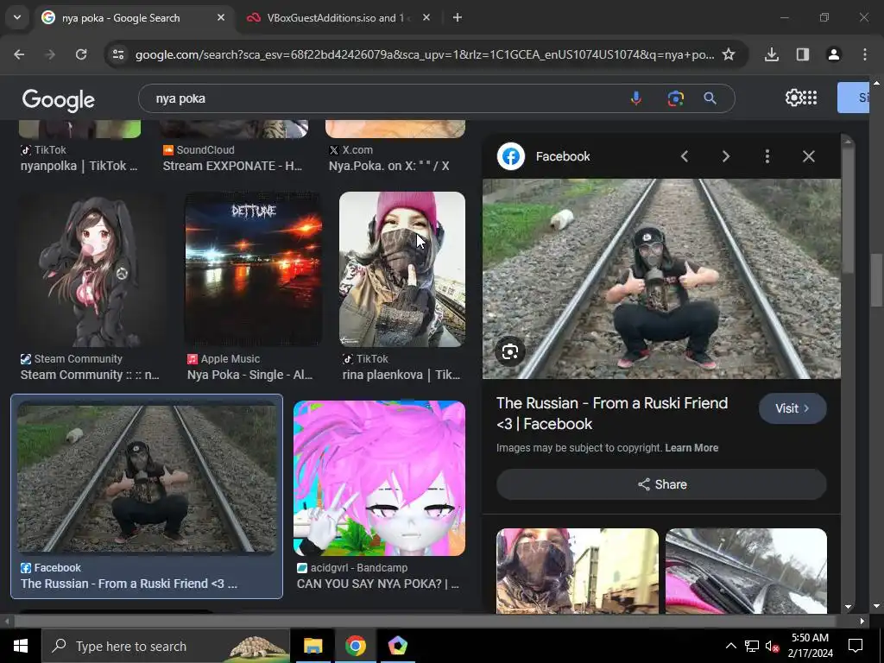This screenshot has width=884, height=663.
Task: View site information icon in address bar
Action: tap(118, 54)
